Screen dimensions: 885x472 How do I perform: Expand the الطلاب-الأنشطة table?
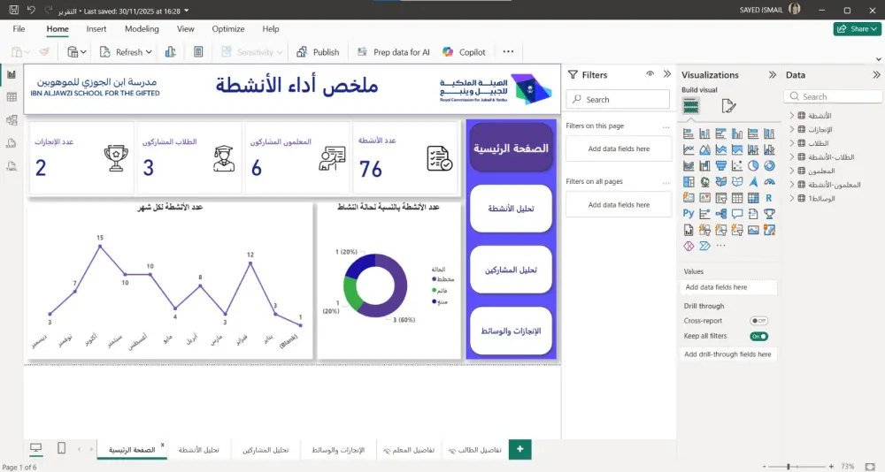791,156
